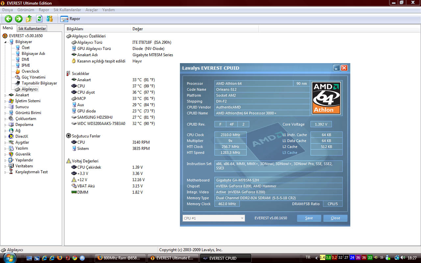Expand the DirectX tree node
This screenshot has width=421, height=263.
tap(5, 136)
